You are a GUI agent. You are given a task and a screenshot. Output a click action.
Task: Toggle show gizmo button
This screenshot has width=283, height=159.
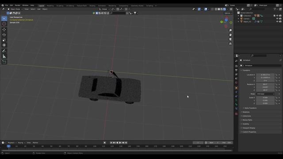[x=199, y=9]
